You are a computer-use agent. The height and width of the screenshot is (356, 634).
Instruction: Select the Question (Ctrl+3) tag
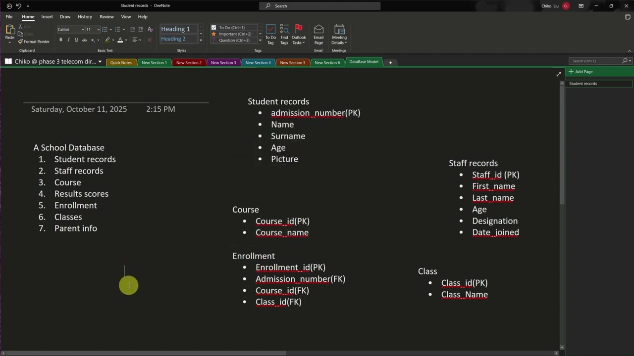coord(234,40)
